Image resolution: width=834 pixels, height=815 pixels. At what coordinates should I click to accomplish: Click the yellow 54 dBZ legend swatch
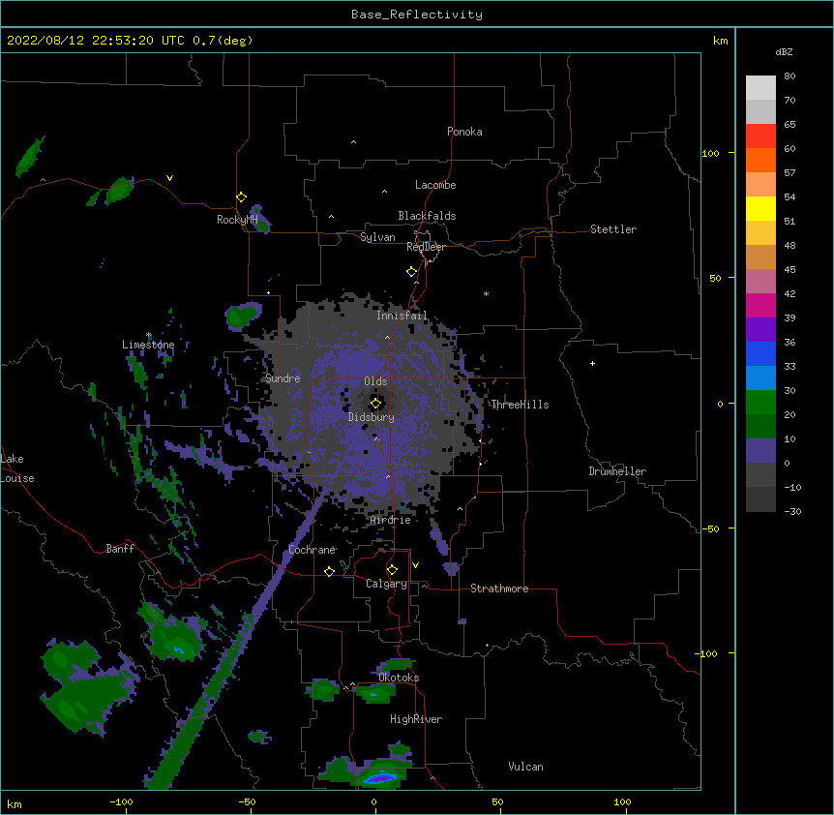click(x=760, y=208)
